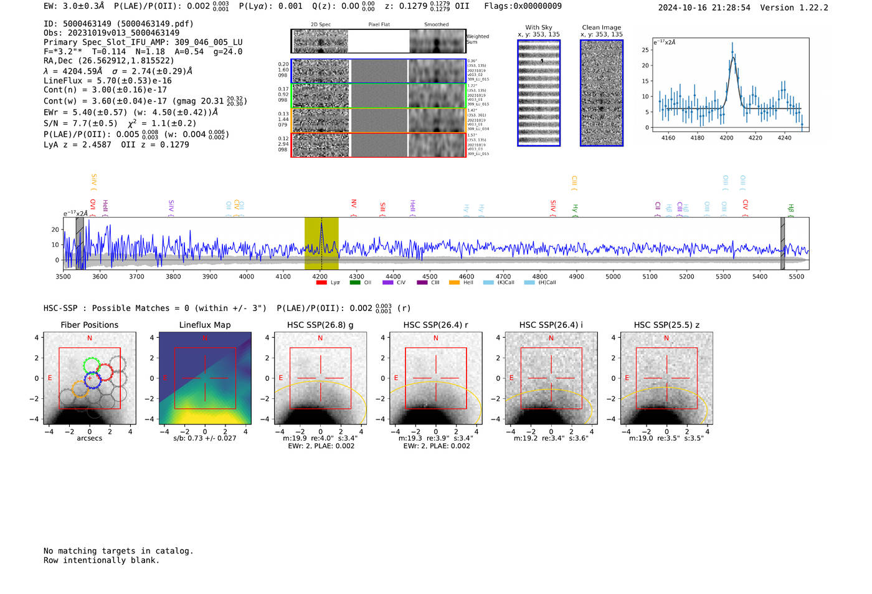Viewport: 872px width, 594px height.
Task: Click the dark purple CIII legend swatch
Action: click(422, 282)
